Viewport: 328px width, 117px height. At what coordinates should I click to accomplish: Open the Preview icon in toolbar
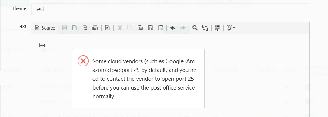pos(85,28)
